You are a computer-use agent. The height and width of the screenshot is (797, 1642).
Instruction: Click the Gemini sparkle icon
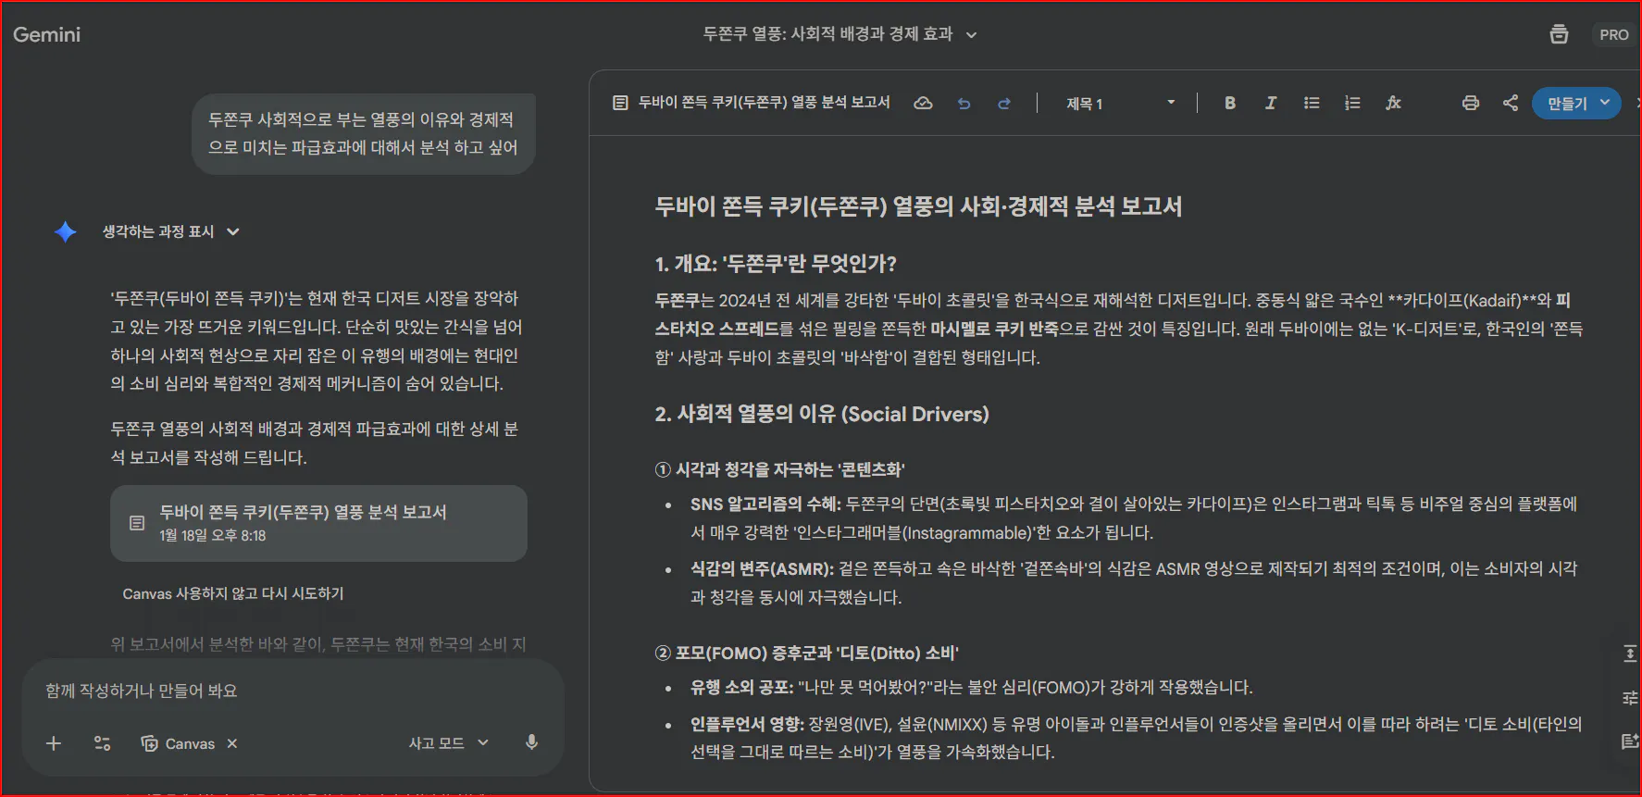click(x=66, y=231)
